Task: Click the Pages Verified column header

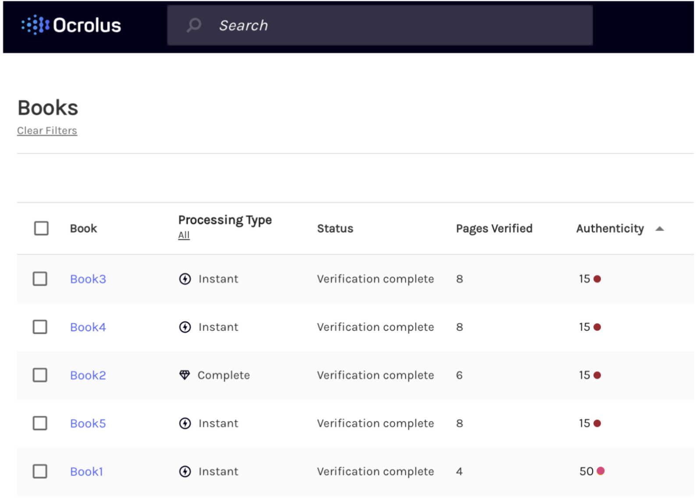Action: coord(494,229)
